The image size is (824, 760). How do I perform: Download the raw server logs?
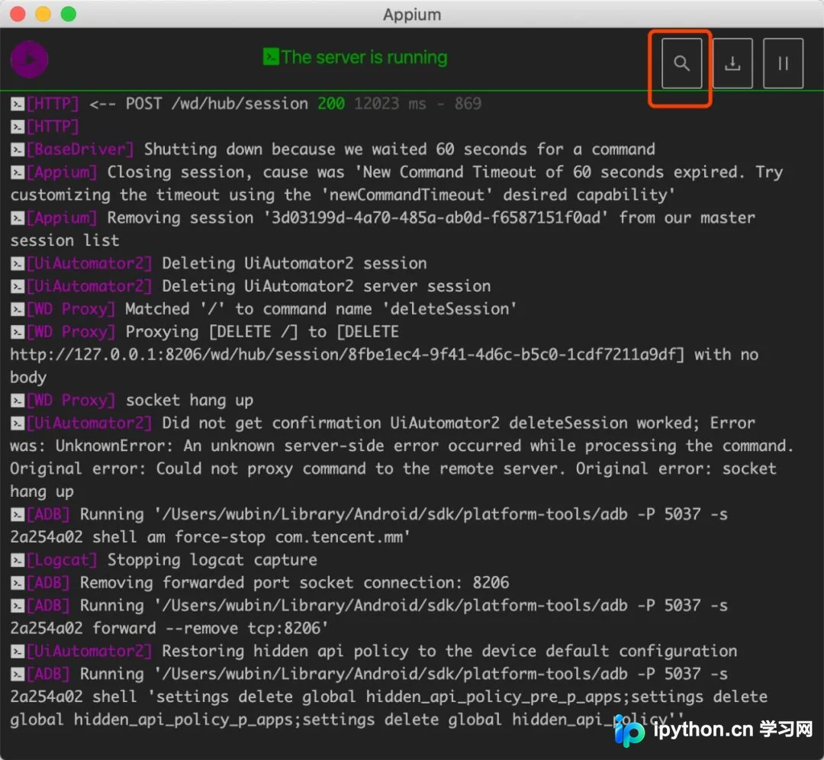[732, 63]
